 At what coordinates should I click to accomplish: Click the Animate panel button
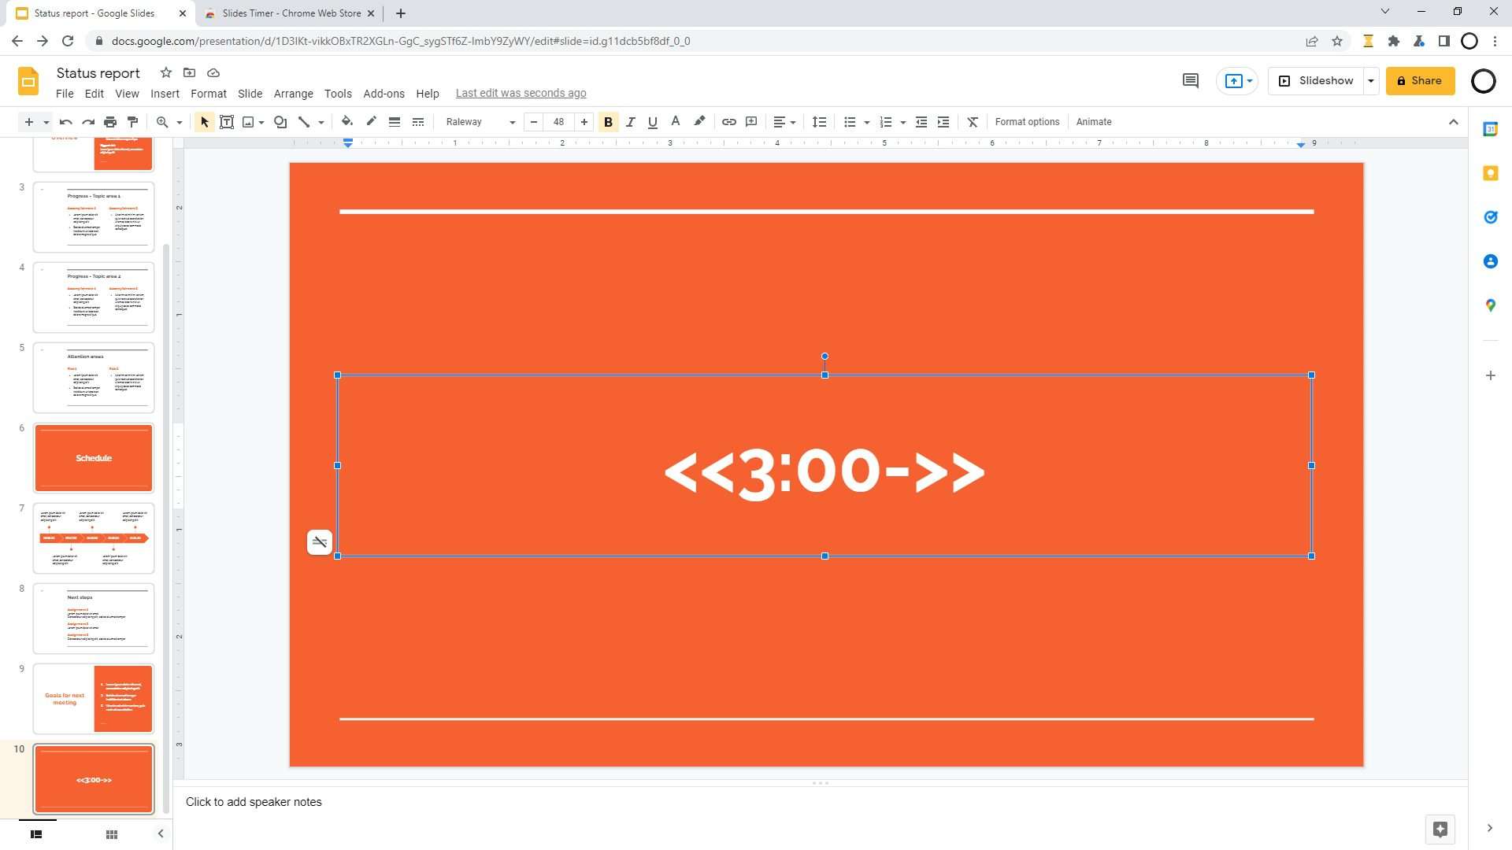coord(1094,121)
